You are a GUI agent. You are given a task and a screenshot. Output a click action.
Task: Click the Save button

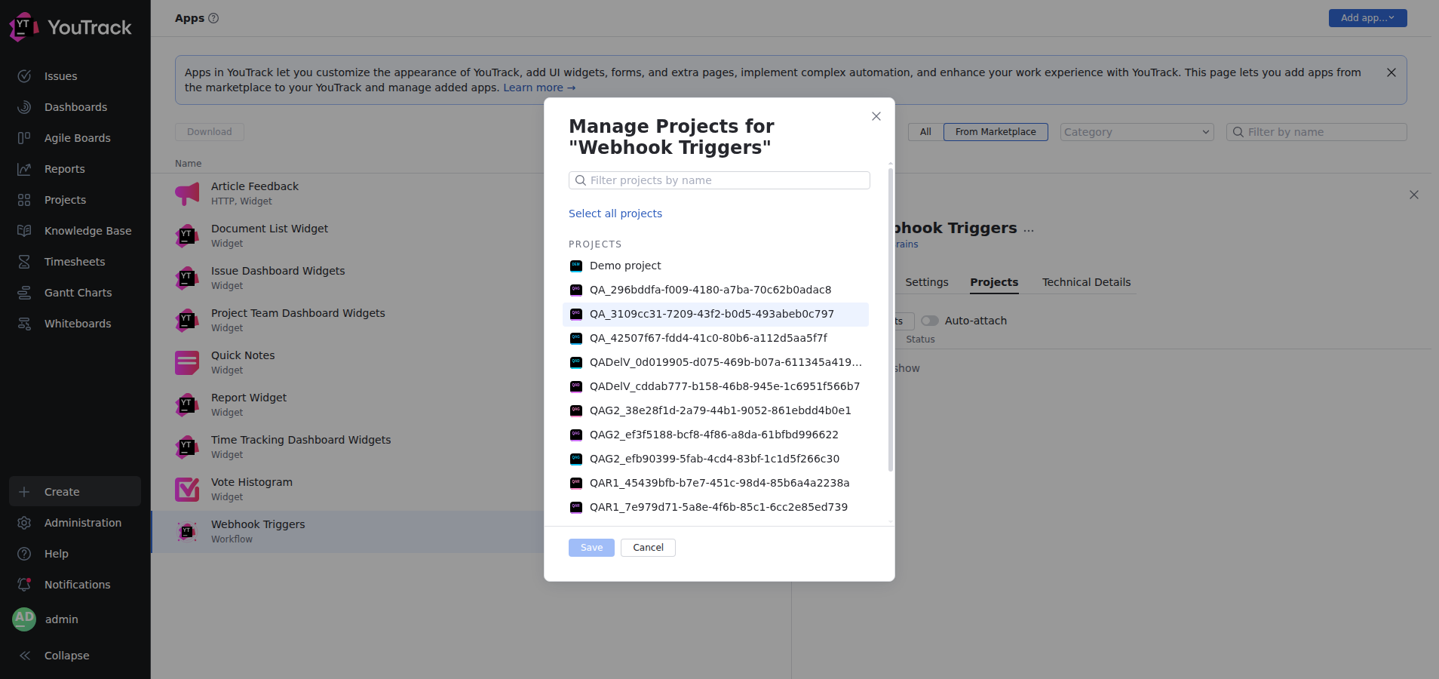pyautogui.click(x=591, y=548)
